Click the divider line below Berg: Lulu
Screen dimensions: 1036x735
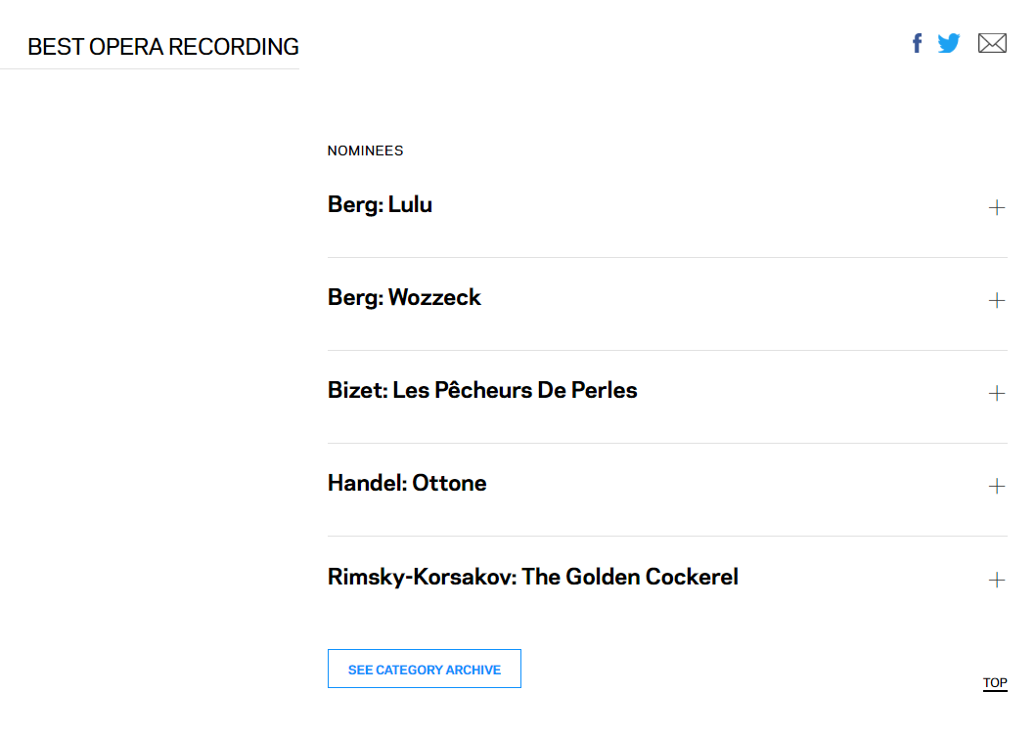pyautogui.click(x=667, y=258)
